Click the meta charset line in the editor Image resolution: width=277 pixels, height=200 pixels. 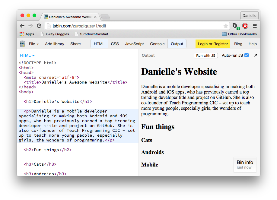(x=52, y=78)
